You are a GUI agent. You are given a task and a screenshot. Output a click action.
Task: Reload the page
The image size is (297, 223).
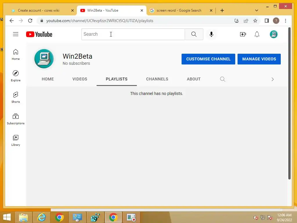(x=30, y=21)
